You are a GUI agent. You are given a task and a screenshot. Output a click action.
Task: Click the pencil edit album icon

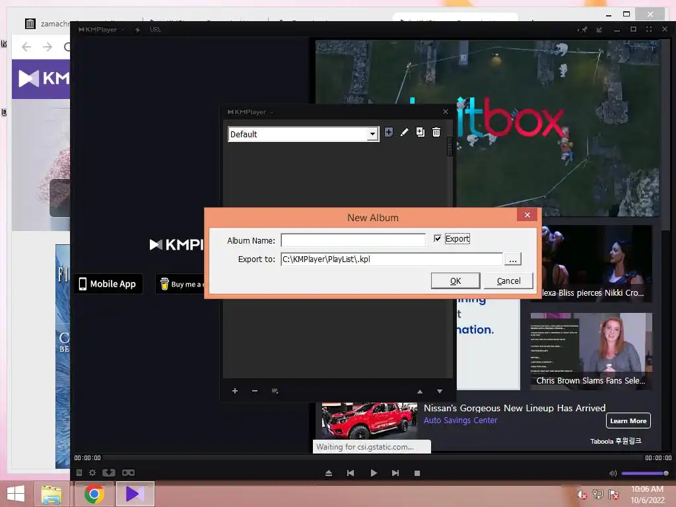(x=404, y=132)
